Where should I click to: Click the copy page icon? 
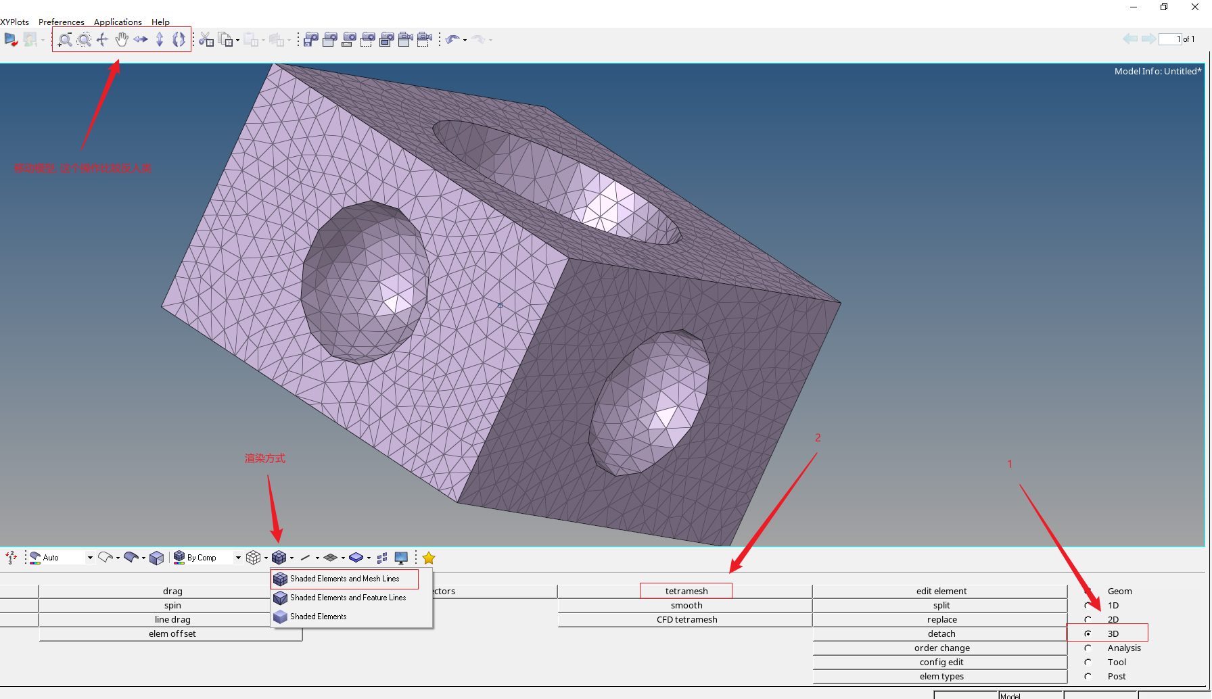point(225,40)
